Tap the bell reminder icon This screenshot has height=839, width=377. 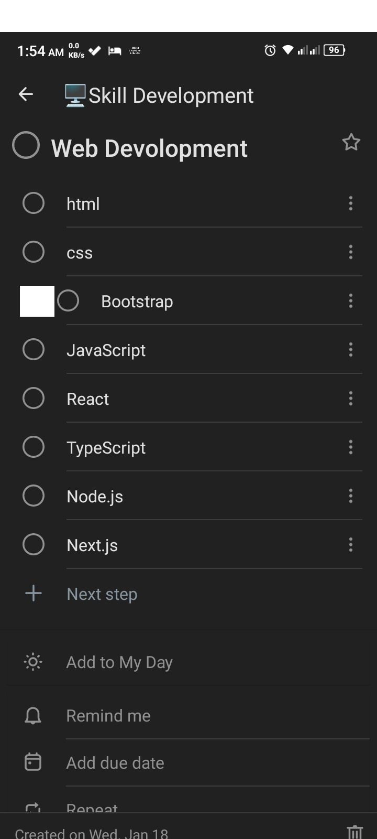pyautogui.click(x=33, y=715)
